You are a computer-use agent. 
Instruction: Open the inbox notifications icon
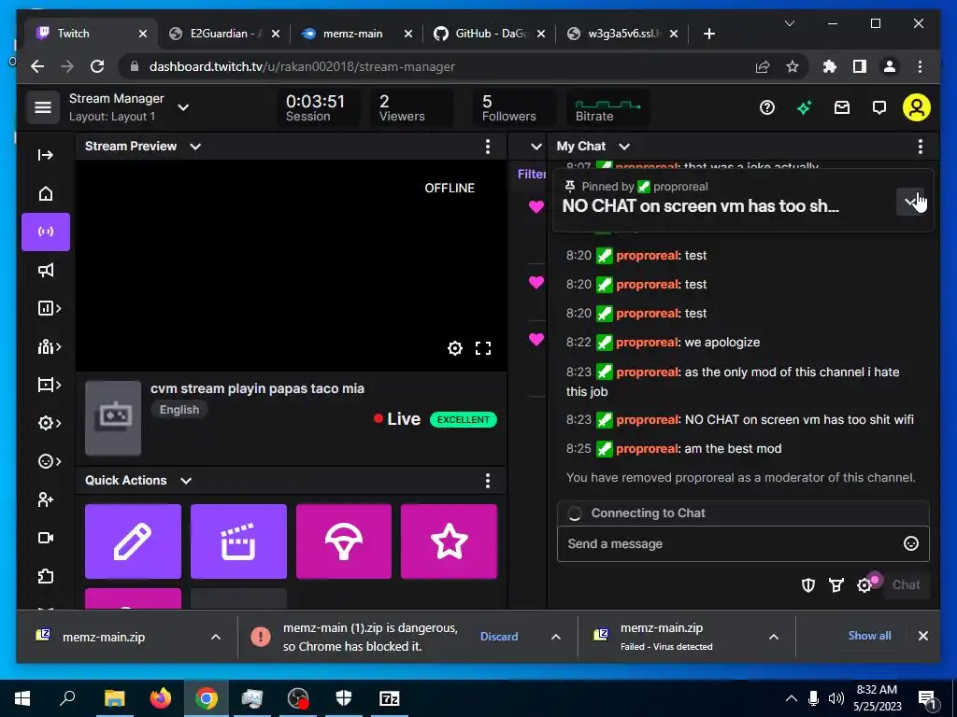(x=842, y=108)
